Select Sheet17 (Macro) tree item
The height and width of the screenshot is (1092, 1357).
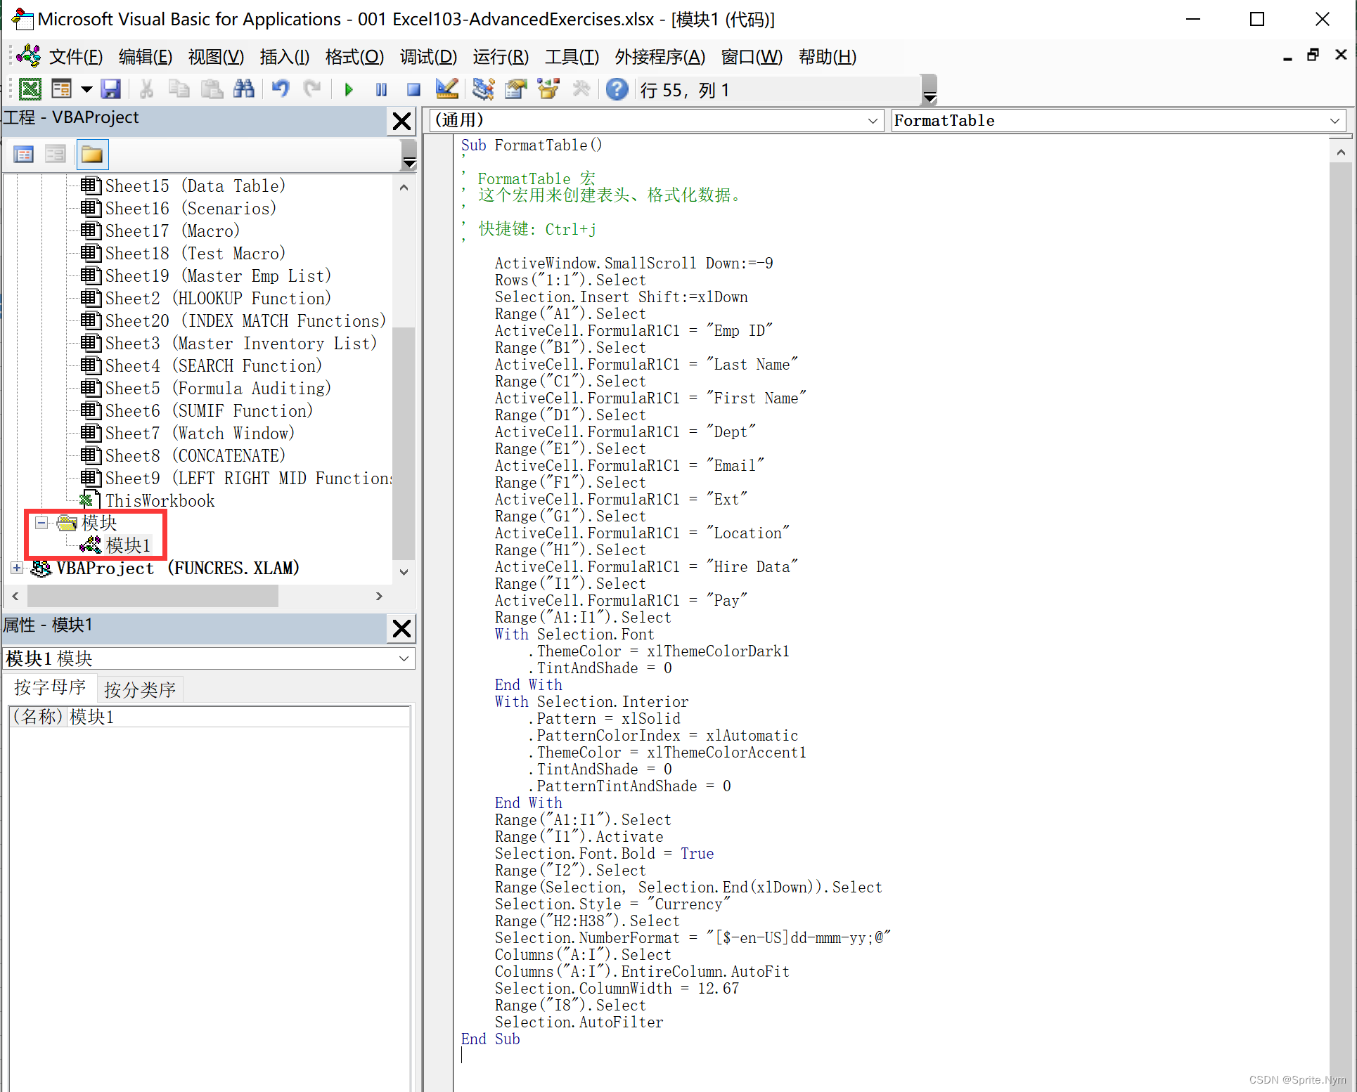click(172, 230)
